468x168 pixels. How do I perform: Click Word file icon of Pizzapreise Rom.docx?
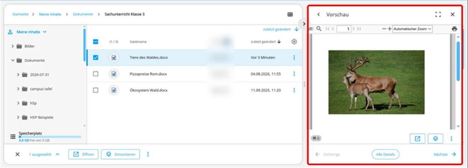[114, 74]
